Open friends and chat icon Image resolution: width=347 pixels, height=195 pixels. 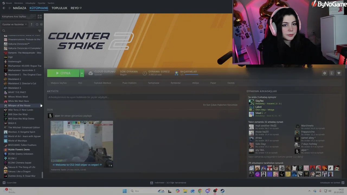point(343,183)
